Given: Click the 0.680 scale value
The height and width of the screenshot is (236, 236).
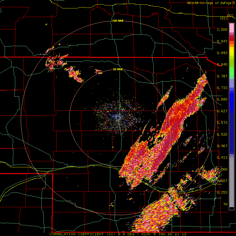Looking at the screenshot, I should (x=222, y=99).
